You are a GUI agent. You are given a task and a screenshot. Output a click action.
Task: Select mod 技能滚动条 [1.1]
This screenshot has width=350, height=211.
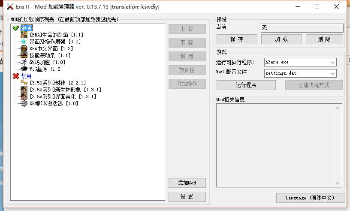[50, 55]
